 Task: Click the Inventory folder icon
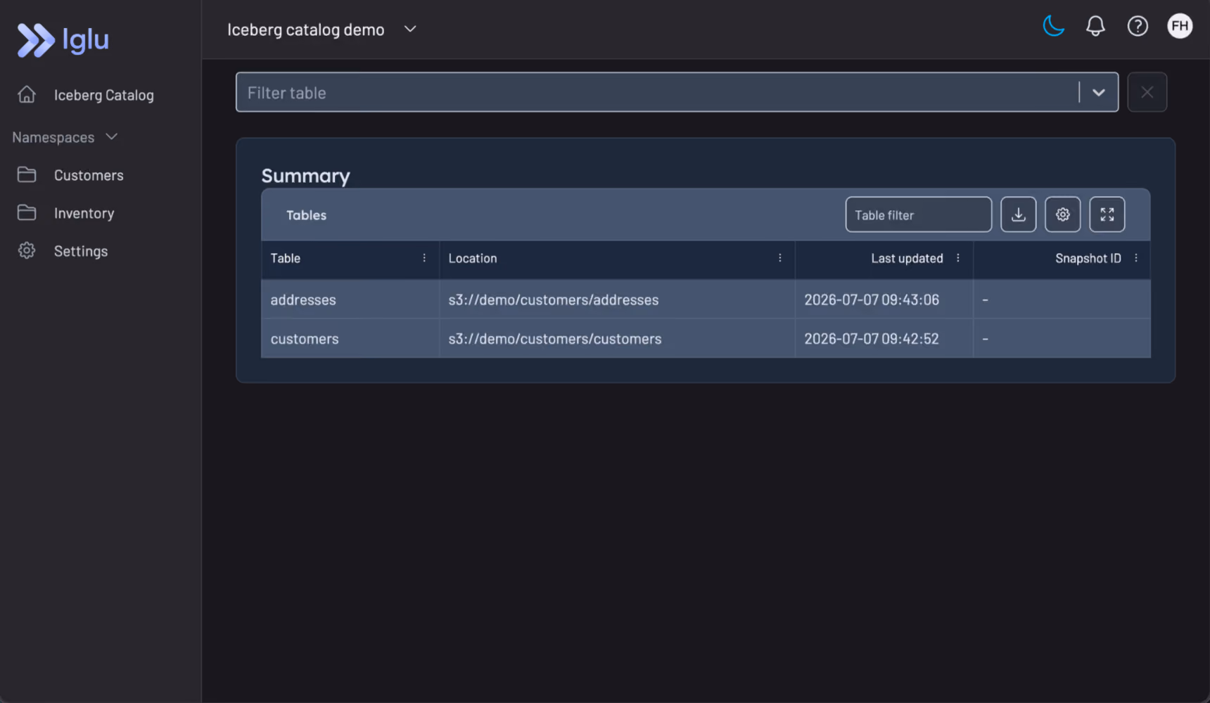click(27, 212)
